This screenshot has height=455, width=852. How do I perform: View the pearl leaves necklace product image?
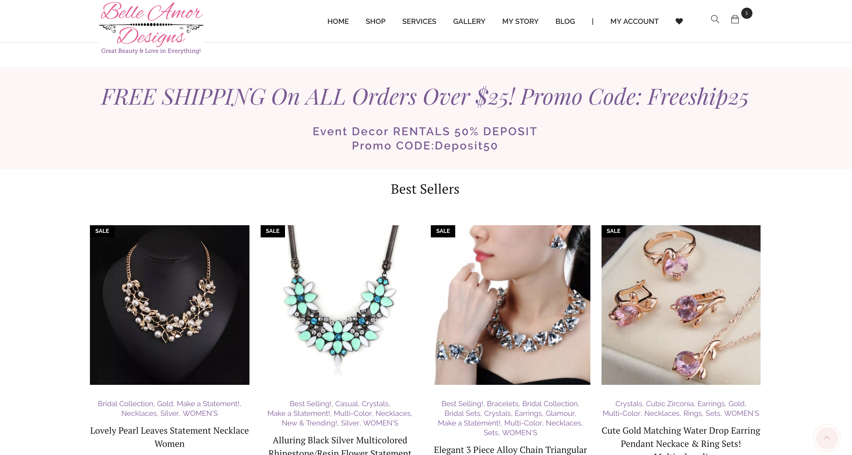169,305
